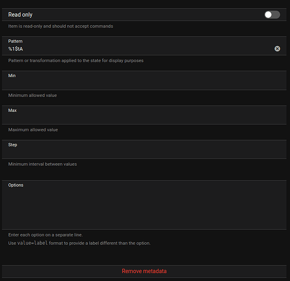290x281 pixels.
Task: Click the Pattern field label
Action: (x=15, y=41)
